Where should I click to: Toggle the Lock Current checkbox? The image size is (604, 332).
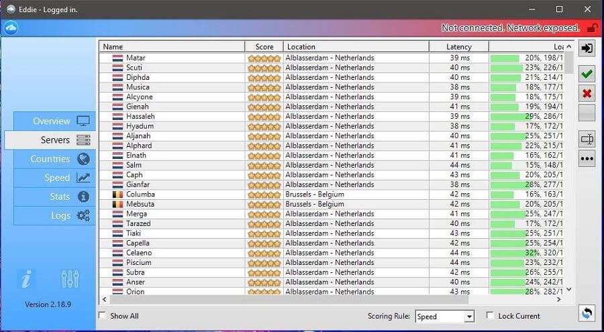pyautogui.click(x=490, y=316)
